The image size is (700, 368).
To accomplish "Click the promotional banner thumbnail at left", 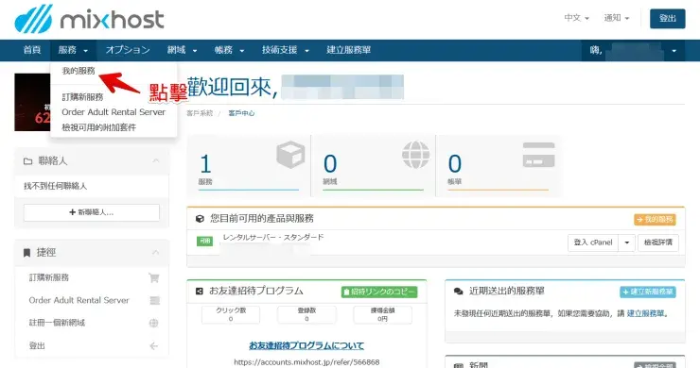I will (x=32, y=102).
